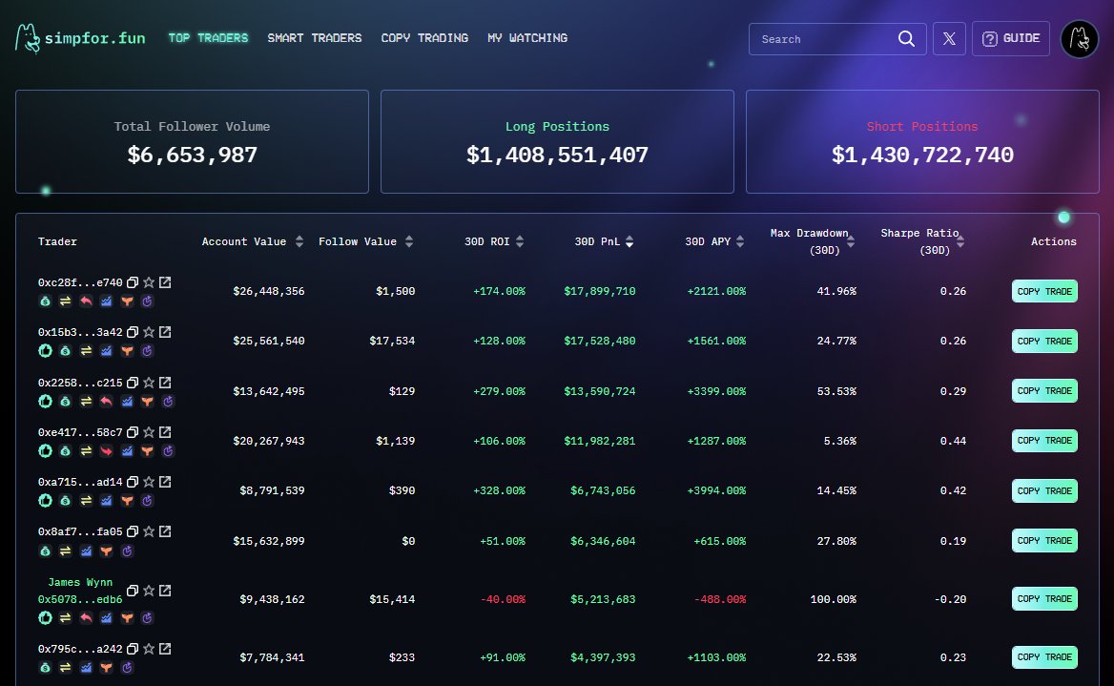Sort table by 30D APY

point(739,241)
